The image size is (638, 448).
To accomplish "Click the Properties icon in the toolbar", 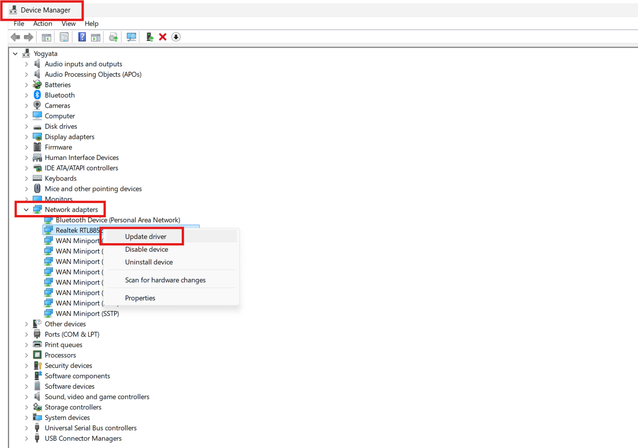I will pyautogui.click(x=64, y=37).
